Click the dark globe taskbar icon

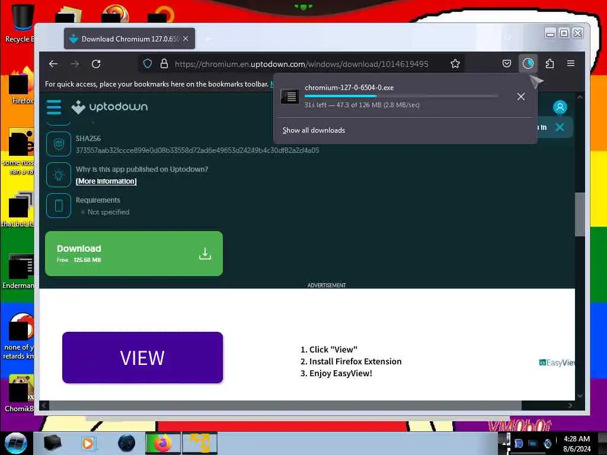pos(127,443)
